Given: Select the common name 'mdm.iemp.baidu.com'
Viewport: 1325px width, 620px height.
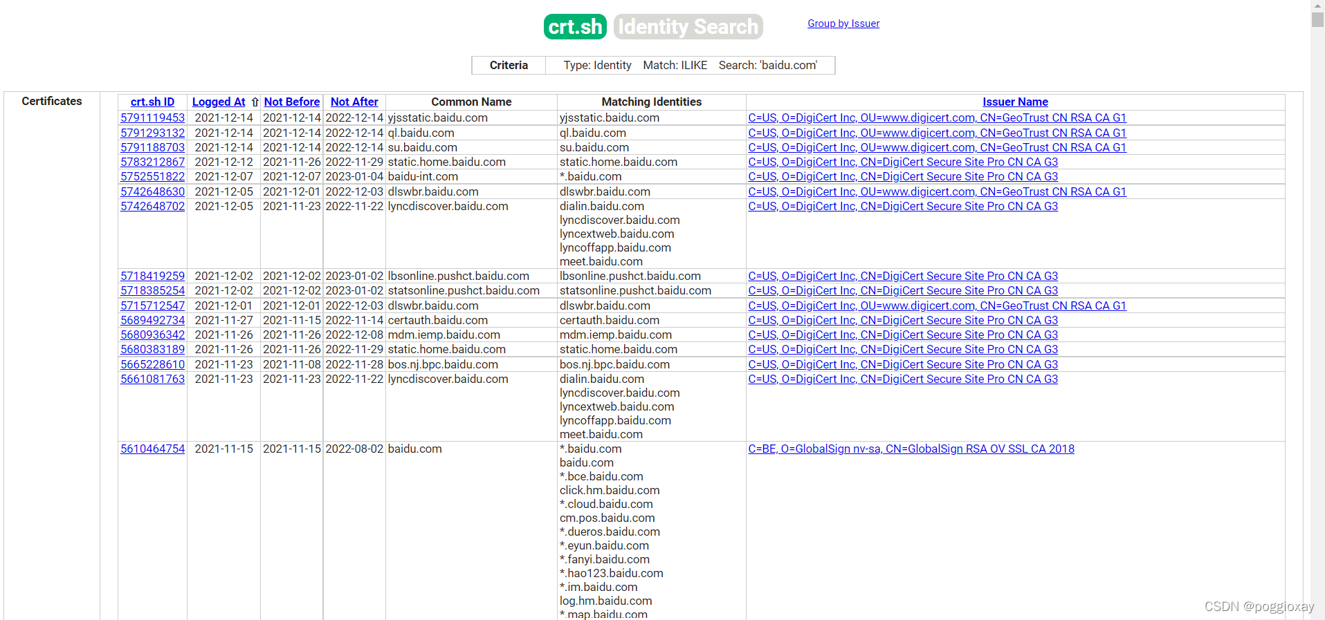Looking at the screenshot, I should click(x=444, y=335).
